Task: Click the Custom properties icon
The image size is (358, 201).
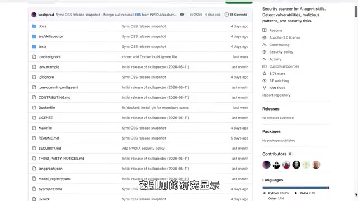Action: [265, 66]
